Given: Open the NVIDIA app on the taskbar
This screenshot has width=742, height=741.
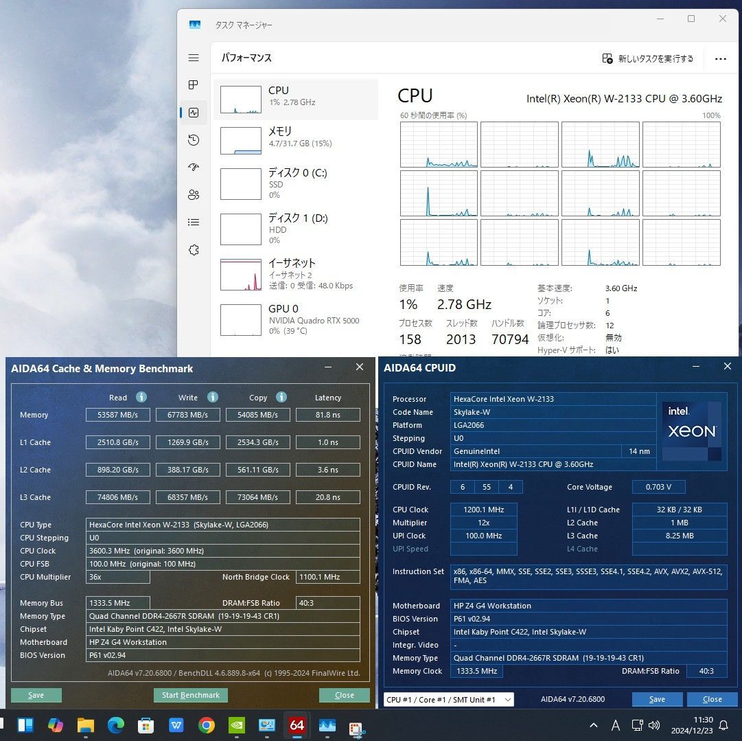Looking at the screenshot, I should click(237, 725).
